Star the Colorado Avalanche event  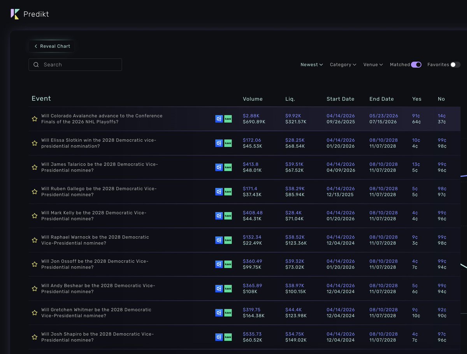[x=35, y=119]
